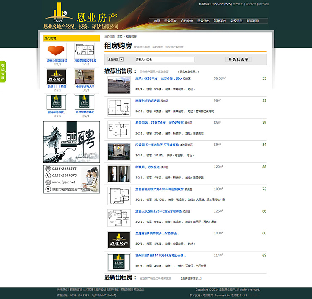
Task: Open the 联系我们 navigation item
Action: pyautogui.click(x=253, y=21)
